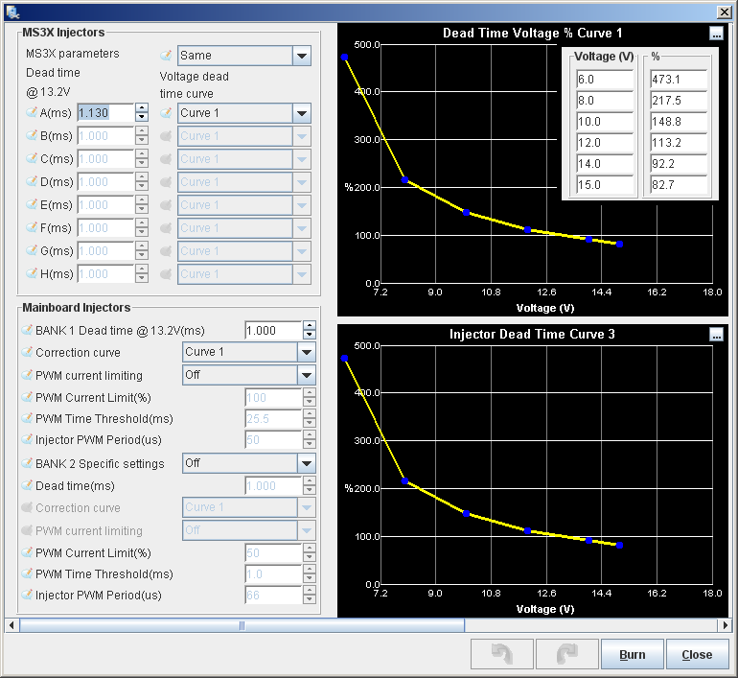This screenshot has width=738, height=678.
Task: Click the Burn button
Action: (x=633, y=654)
